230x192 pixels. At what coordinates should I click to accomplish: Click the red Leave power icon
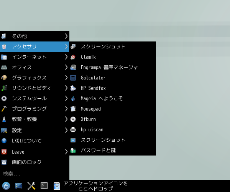point(4,152)
